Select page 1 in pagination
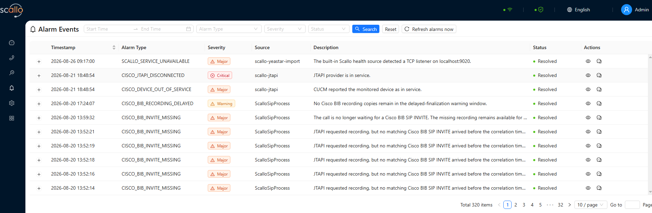The width and height of the screenshot is (652, 213). tap(507, 205)
